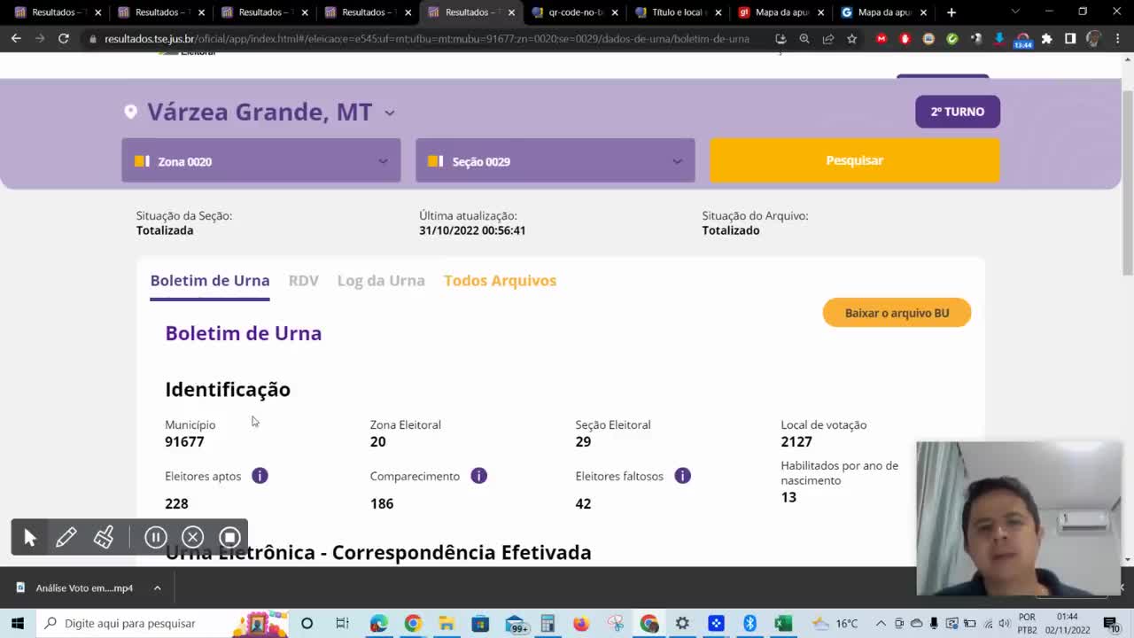Open Task View from the taskbar
The image size is (1134, 638).
point(342,623)
